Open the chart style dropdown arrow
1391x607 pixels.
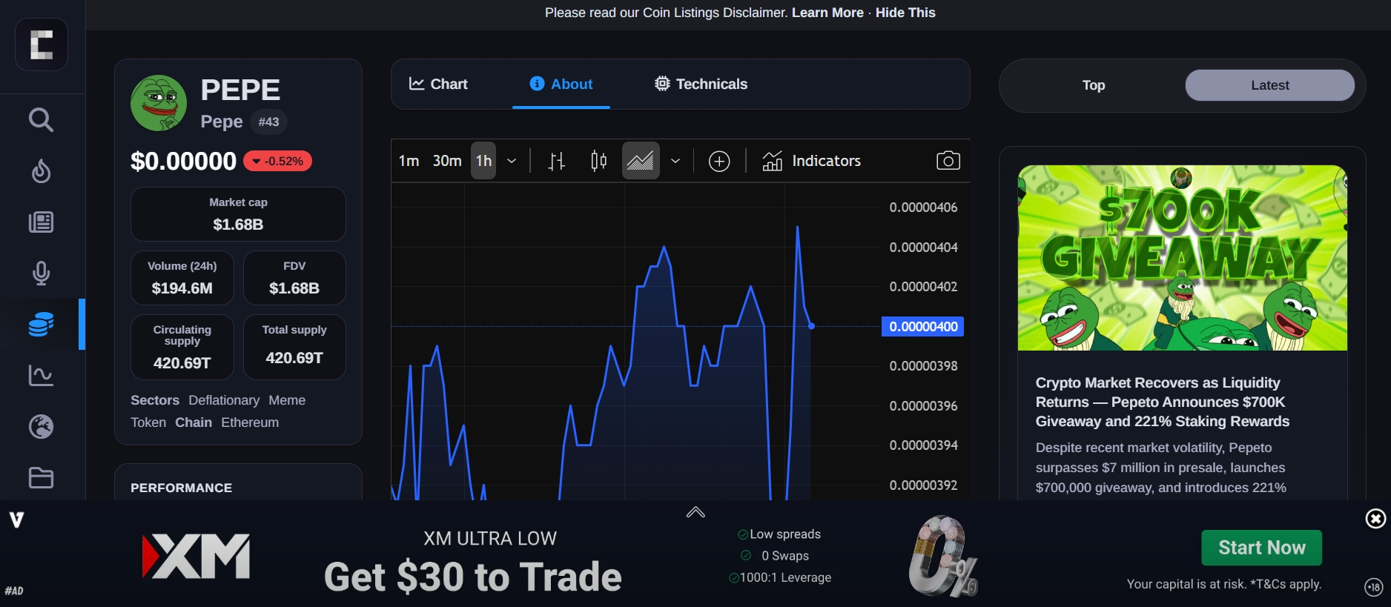(675, 161)
